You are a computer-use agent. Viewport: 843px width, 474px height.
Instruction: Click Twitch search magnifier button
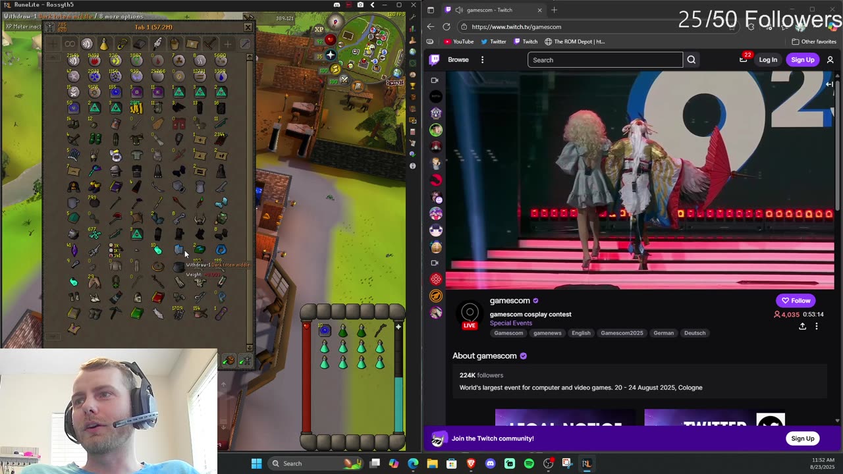[x=691, y=60]
